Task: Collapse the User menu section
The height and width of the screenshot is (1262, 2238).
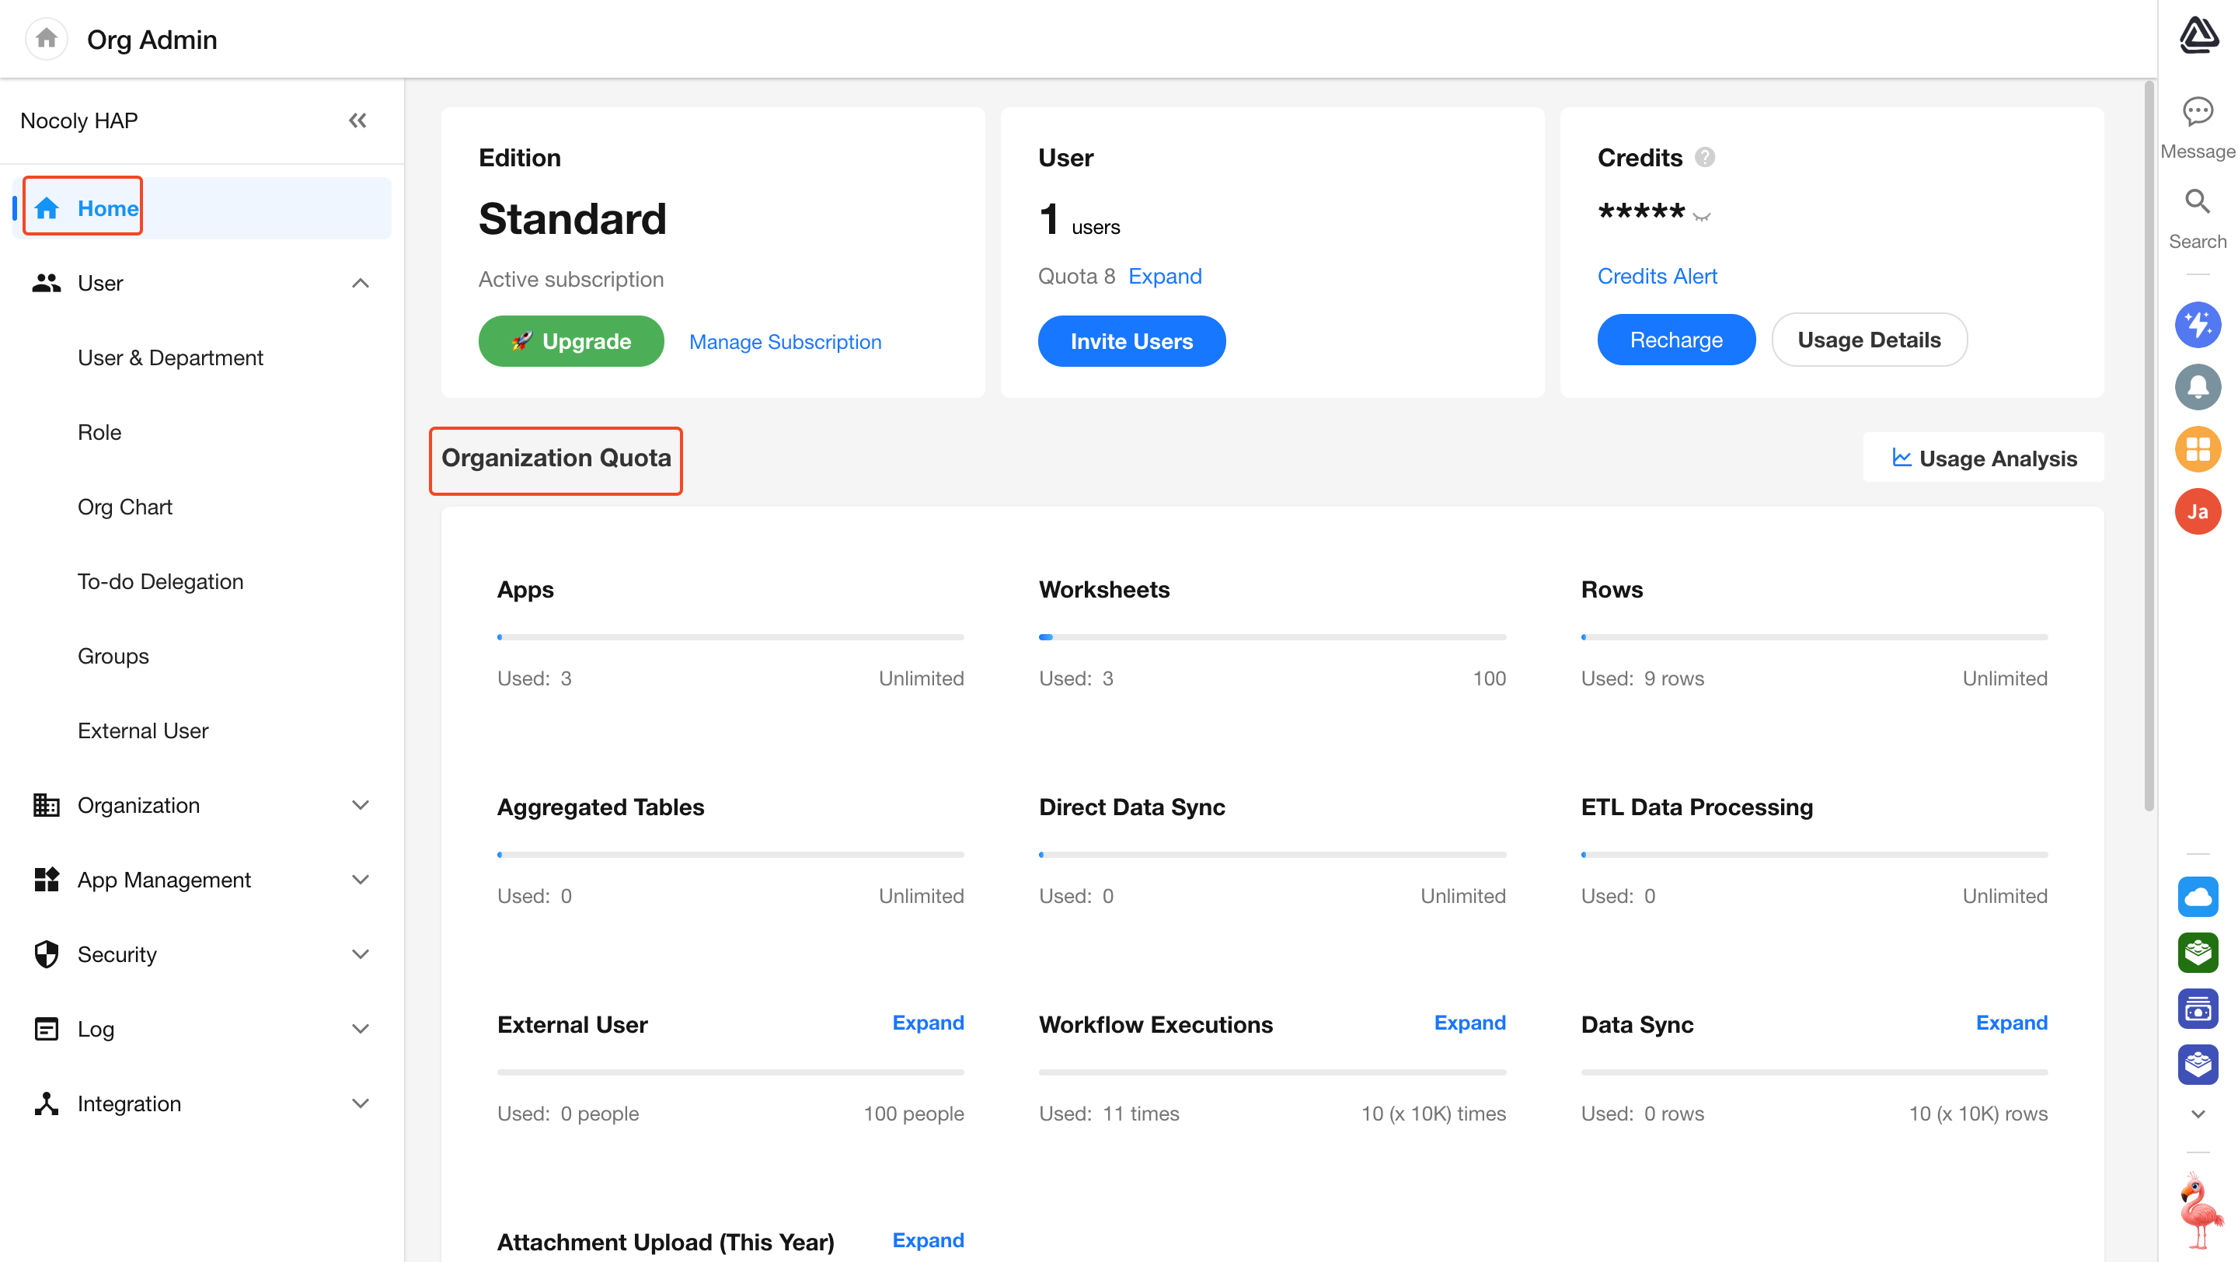Action: 360,283
